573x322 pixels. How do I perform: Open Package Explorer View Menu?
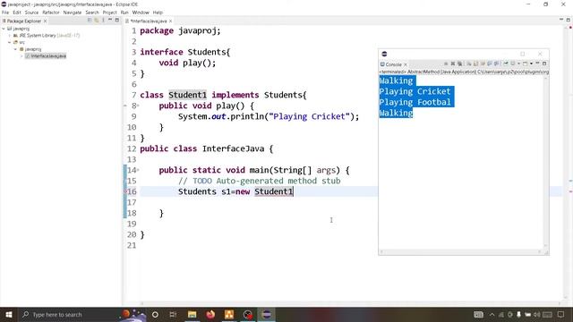coord(104,21)
